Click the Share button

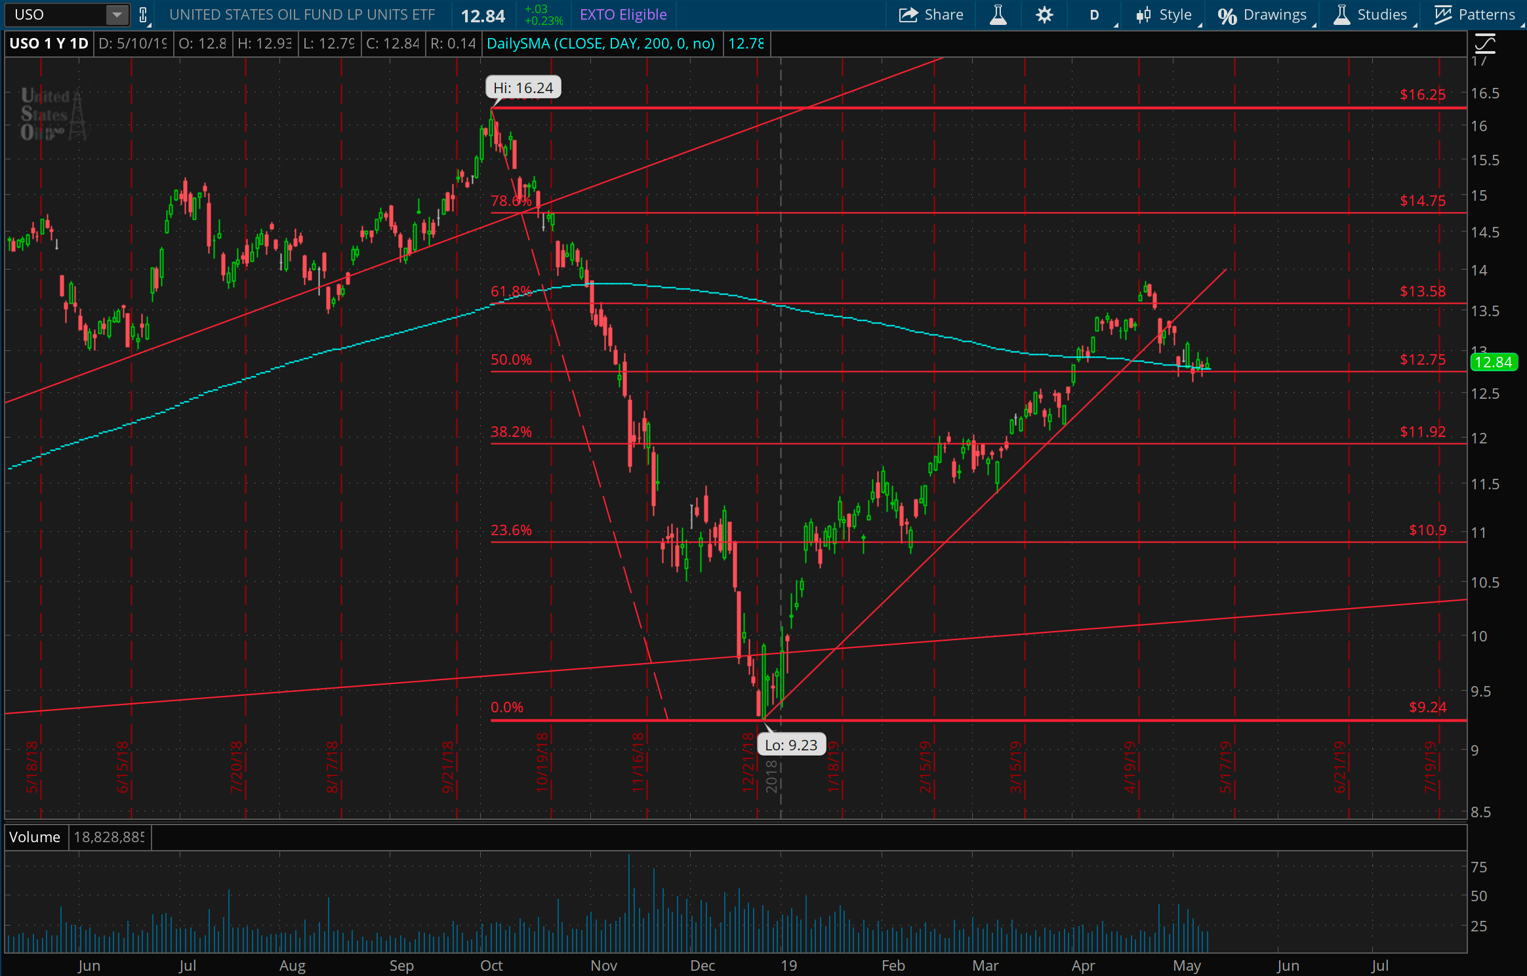931,14
